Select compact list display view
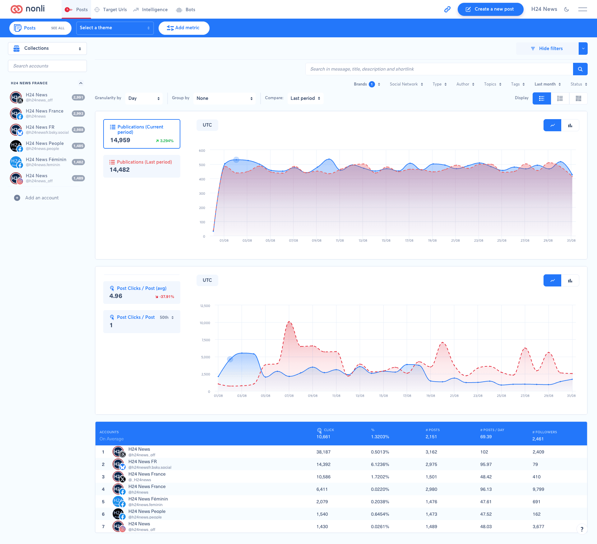This screenshot has height=544, width=597. (x=560, y=98)
